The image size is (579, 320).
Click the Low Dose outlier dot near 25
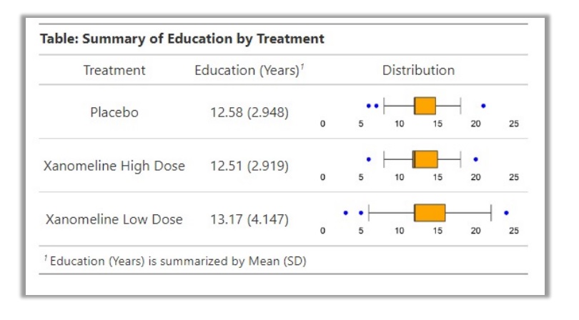click(506, 213)
